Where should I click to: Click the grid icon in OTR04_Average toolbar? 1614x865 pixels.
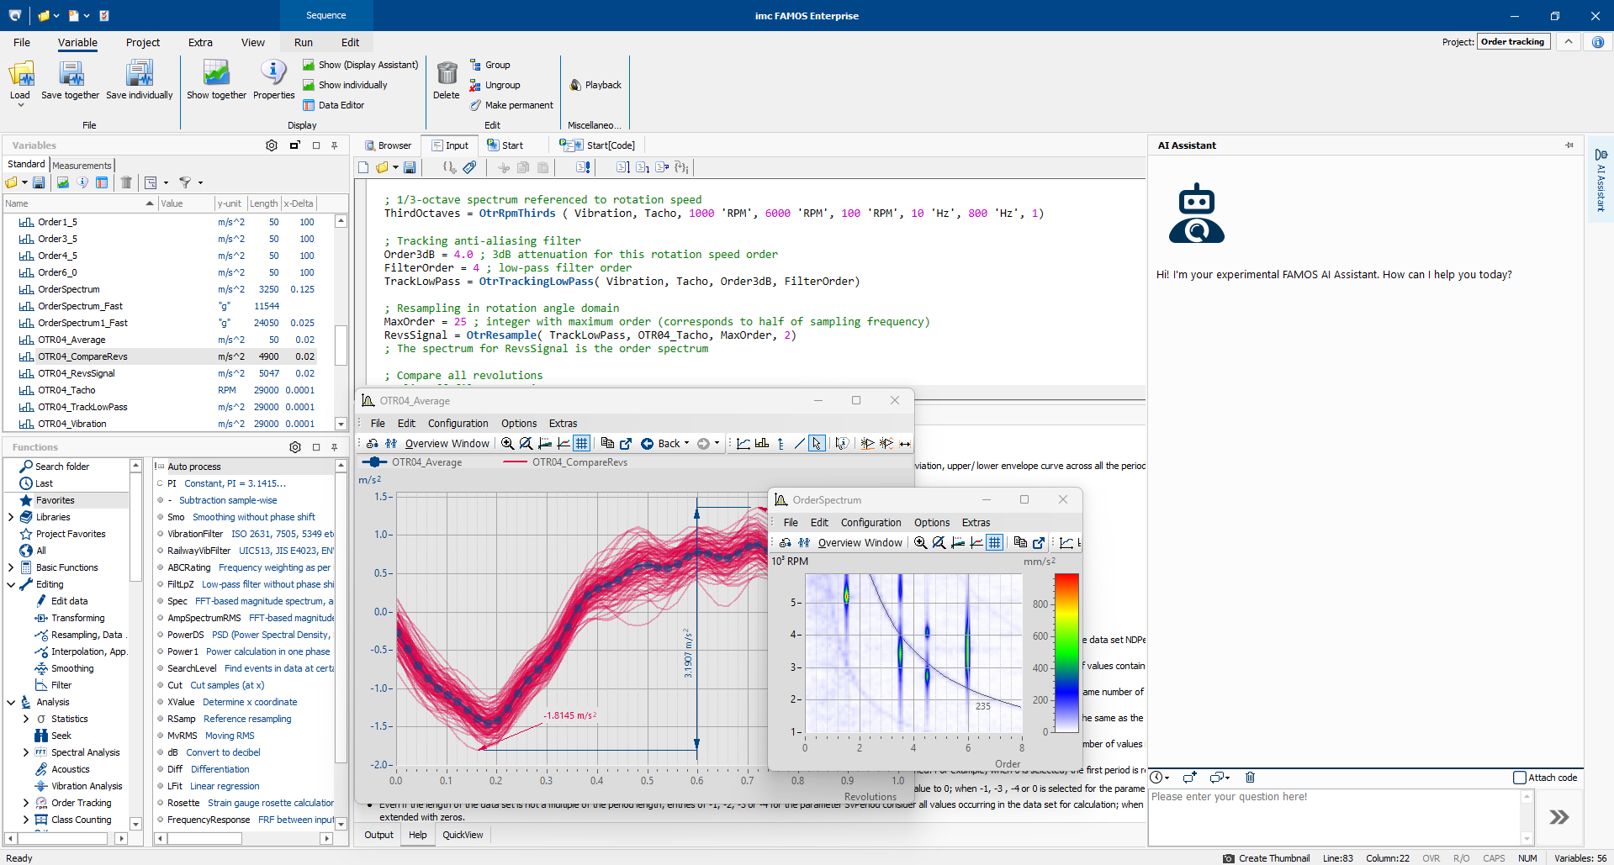(x=581, y=444)
